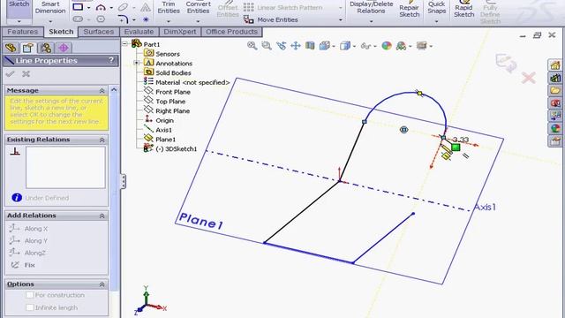Screen dimensions: 565x318
Task: Click Zoom to Fit icon in view toolbar
Action: 252,45
